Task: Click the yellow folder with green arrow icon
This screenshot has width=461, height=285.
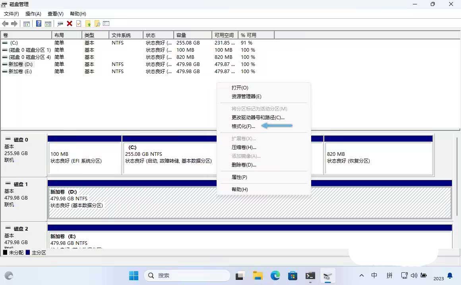Action: (88, 23)
